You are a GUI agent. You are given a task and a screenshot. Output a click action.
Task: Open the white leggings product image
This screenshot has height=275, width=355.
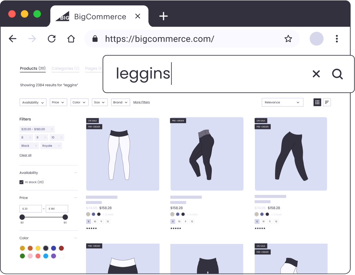coord(123,154)
